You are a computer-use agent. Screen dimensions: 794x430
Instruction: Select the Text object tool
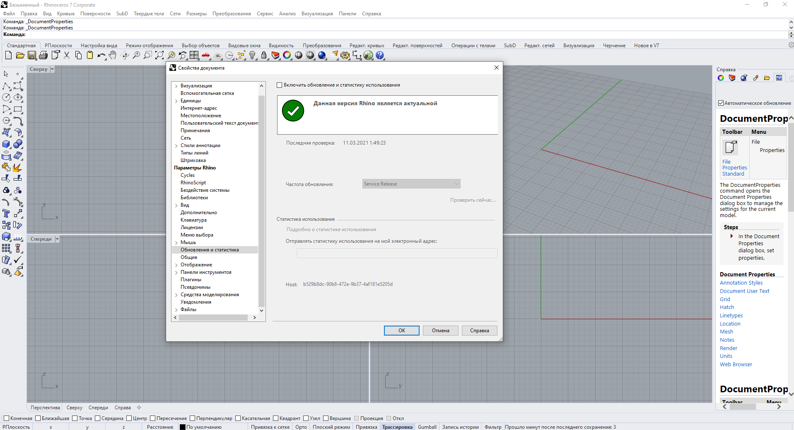6,213
